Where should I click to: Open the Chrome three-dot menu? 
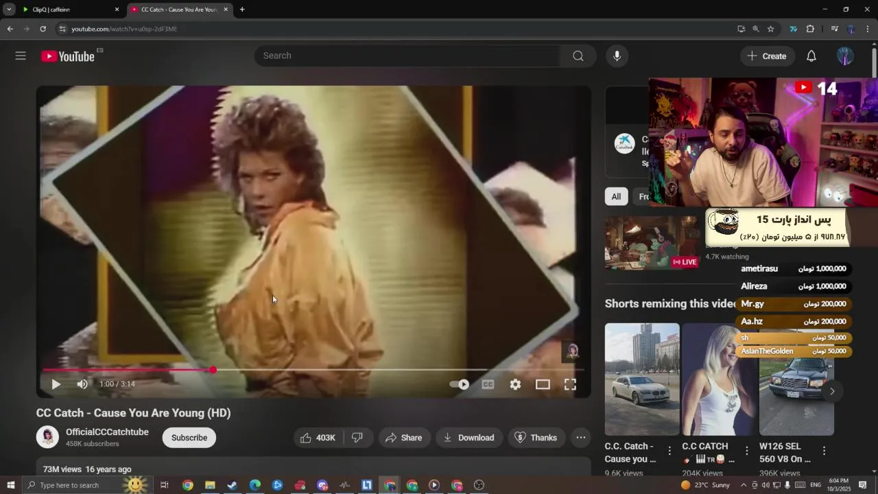point(868,29)
